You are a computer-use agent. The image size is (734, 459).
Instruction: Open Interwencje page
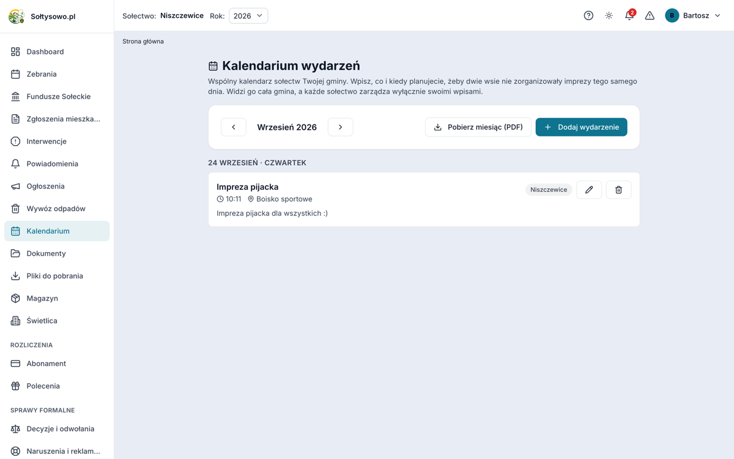tap(57, 141)
